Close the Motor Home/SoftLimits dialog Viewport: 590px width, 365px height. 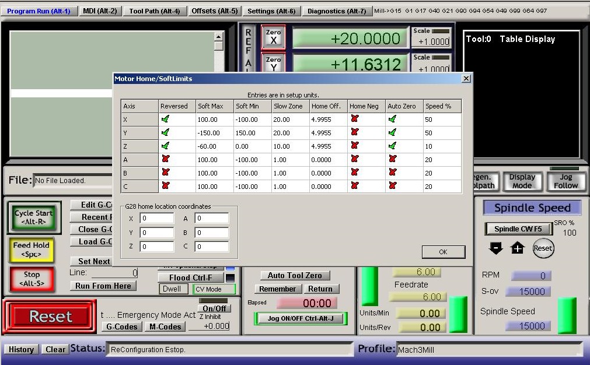466,79
